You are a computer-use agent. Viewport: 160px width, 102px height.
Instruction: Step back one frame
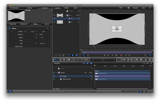tap(126, 55)
